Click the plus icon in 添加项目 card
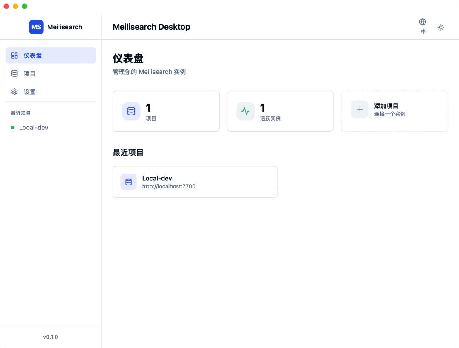 pos(360,109)
